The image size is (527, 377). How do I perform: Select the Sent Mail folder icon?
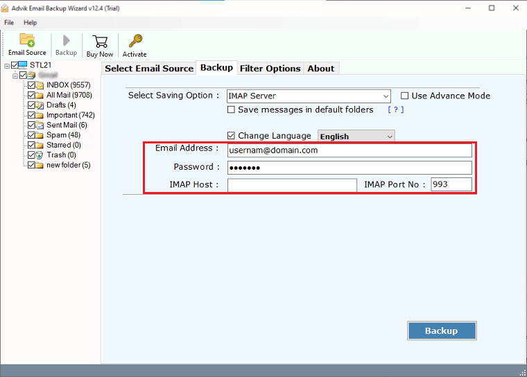coord(40,125)
